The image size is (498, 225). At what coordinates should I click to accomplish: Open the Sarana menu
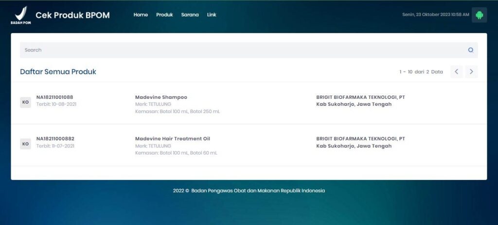(x=190, y=15)
